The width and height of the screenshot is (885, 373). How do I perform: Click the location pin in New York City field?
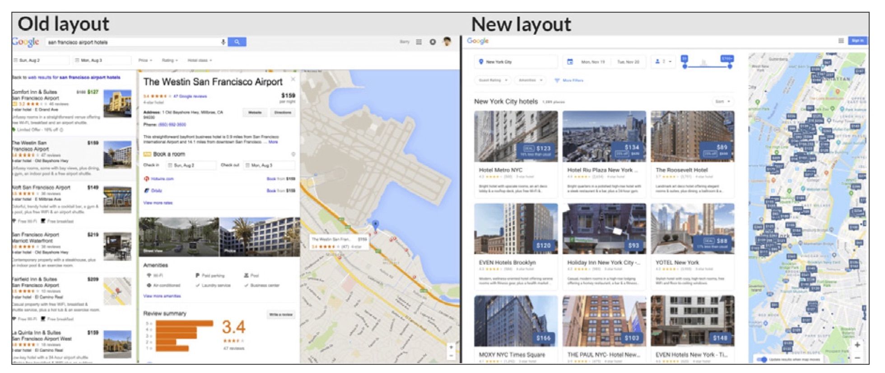click(481, 62)
